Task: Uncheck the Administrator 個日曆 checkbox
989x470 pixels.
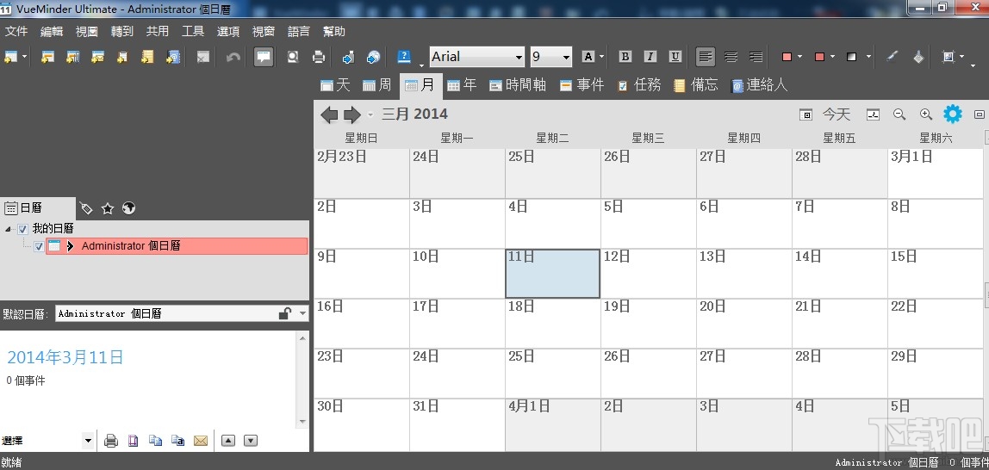Action: click(39, 246)
